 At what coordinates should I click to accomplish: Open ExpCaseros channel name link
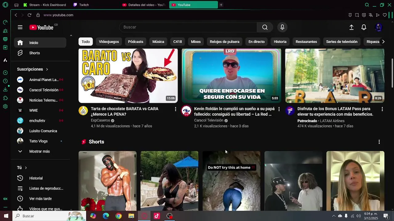[100, 120]
